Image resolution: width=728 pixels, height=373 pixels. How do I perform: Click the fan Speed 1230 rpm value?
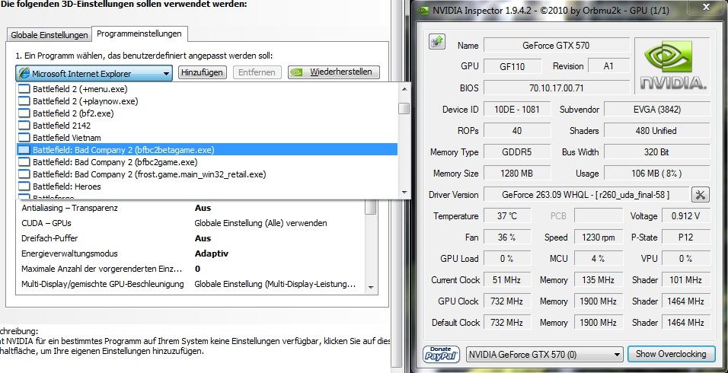click(598, 237)
